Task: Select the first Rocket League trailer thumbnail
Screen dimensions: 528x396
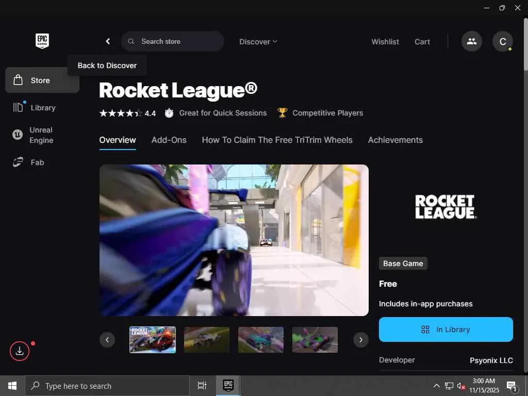Action: pyautogui.click(x=153, y=340)
